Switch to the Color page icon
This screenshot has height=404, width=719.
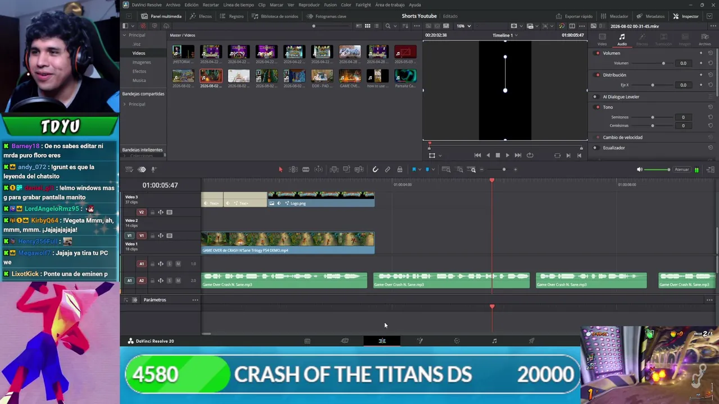(x=457, y=341)
